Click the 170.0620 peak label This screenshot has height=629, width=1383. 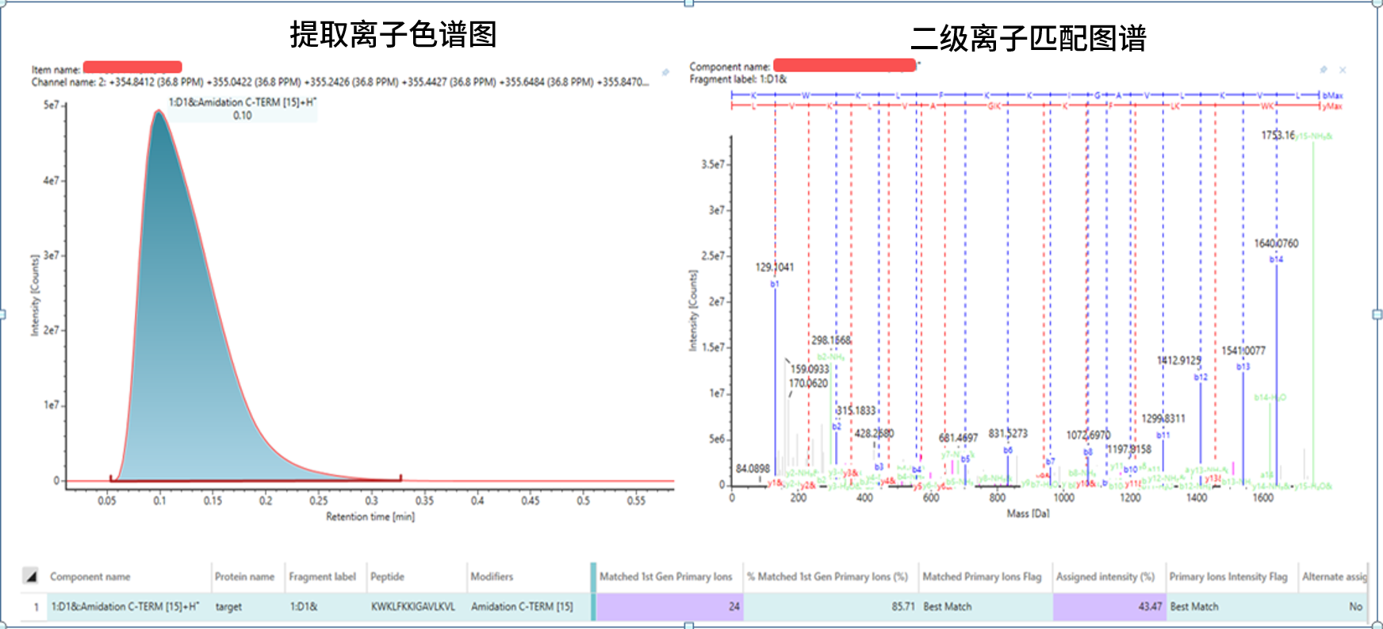click(x=808, y=383)
